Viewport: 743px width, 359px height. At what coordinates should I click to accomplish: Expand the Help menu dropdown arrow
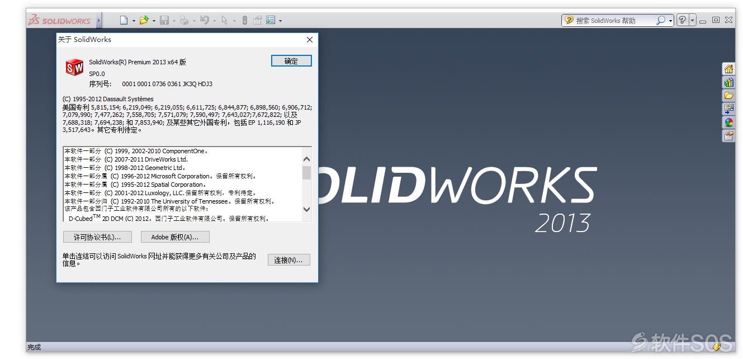click(693, 20)
